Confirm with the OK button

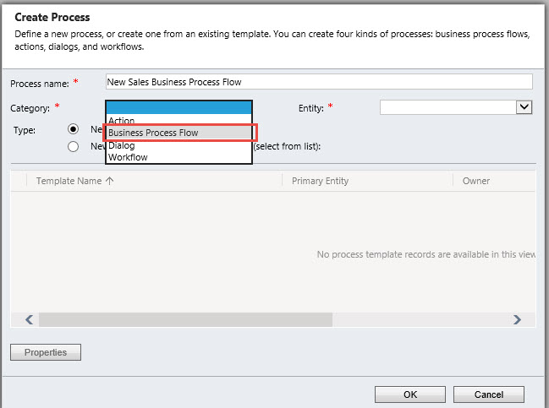[410, 394]
